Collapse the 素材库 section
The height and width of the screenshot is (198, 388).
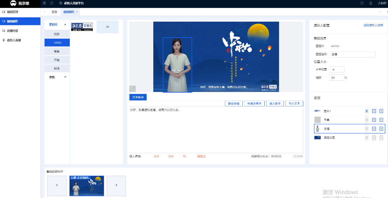[x=65, y=25]
